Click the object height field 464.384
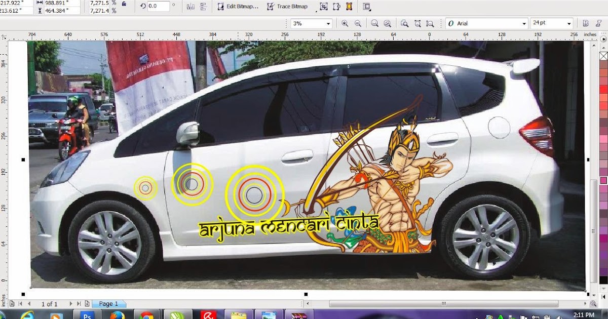The image size is (608, 319). 62,11
